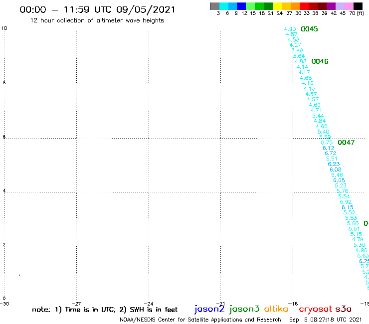Click the 'Sep 8 08:27:18 UTC 2021' timestamp

click(x=325, y=320)
